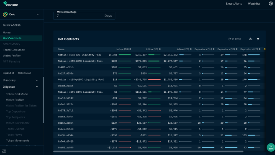Click the Celo chain logo
The height and width of the screenshot is (155, 275).
5,14
